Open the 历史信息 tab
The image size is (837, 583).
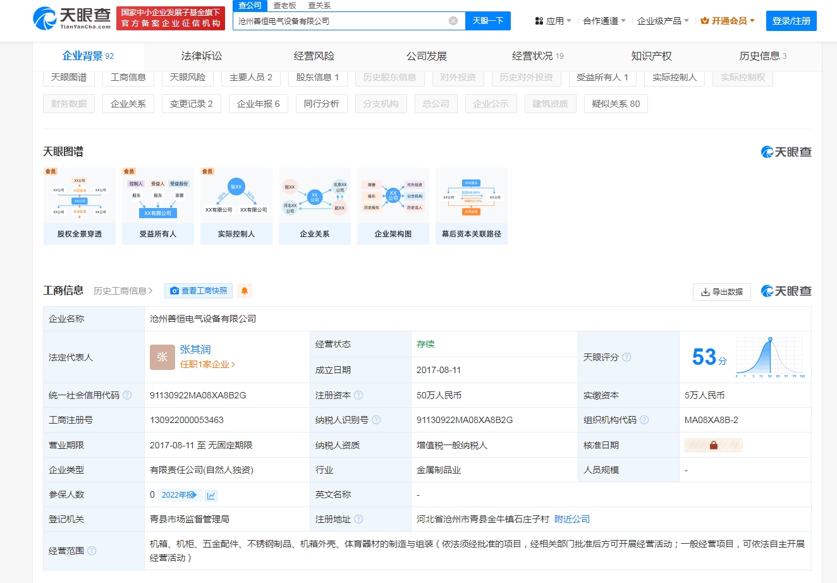763,56
